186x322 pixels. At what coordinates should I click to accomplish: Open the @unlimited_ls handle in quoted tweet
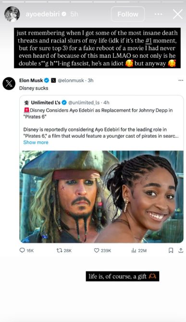tap(84, 103)
